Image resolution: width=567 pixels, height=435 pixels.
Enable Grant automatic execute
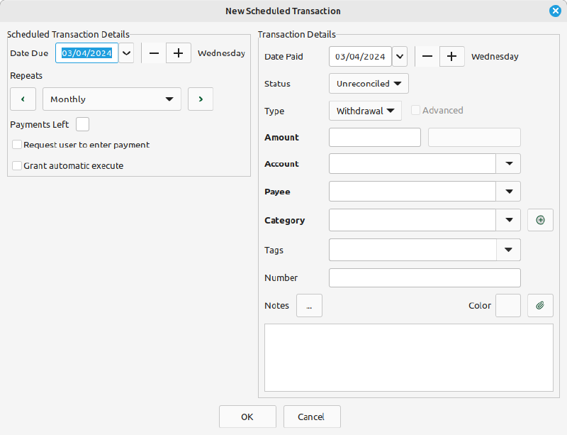click(16, 165)
